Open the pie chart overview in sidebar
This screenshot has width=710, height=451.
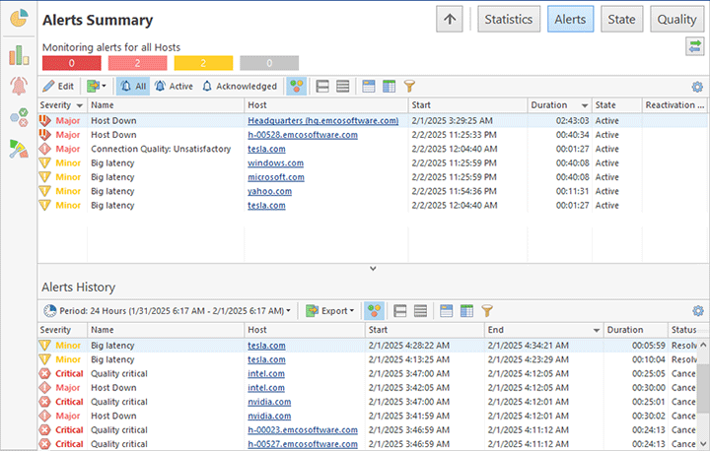(x=18, y=20)
